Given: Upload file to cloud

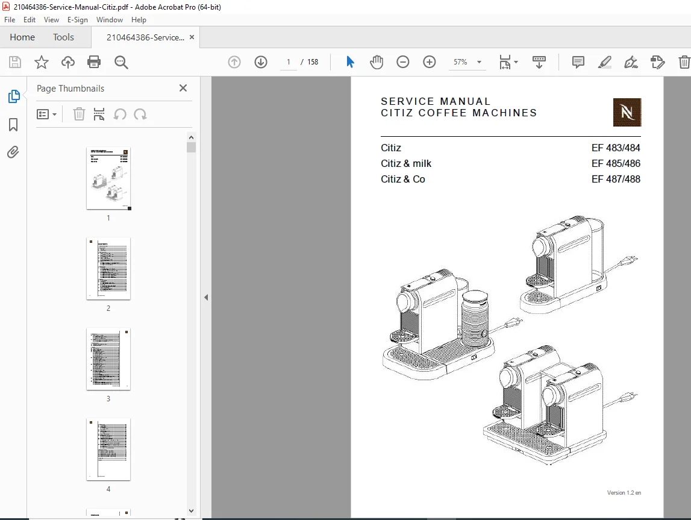Looking at the screenshot, I should (x=68, y=62).
